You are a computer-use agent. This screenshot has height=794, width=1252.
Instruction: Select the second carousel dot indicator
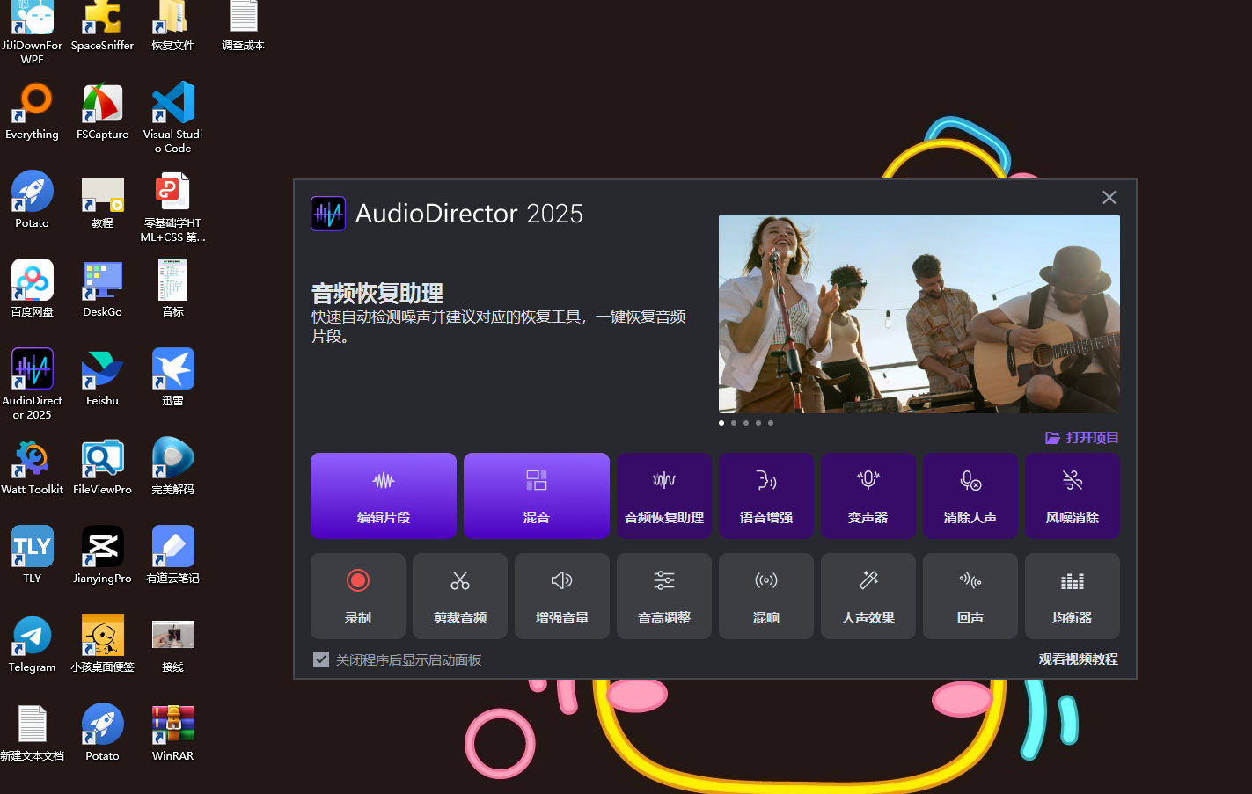coord(734,423)
